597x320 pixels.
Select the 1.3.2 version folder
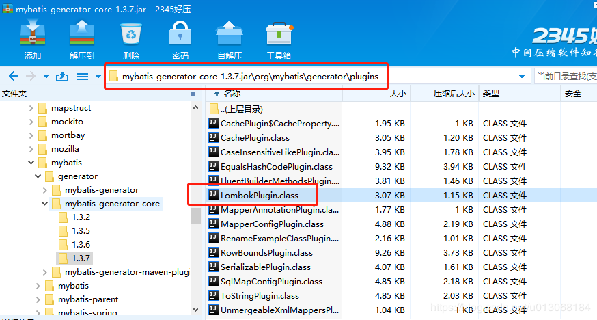coord(74,217)
